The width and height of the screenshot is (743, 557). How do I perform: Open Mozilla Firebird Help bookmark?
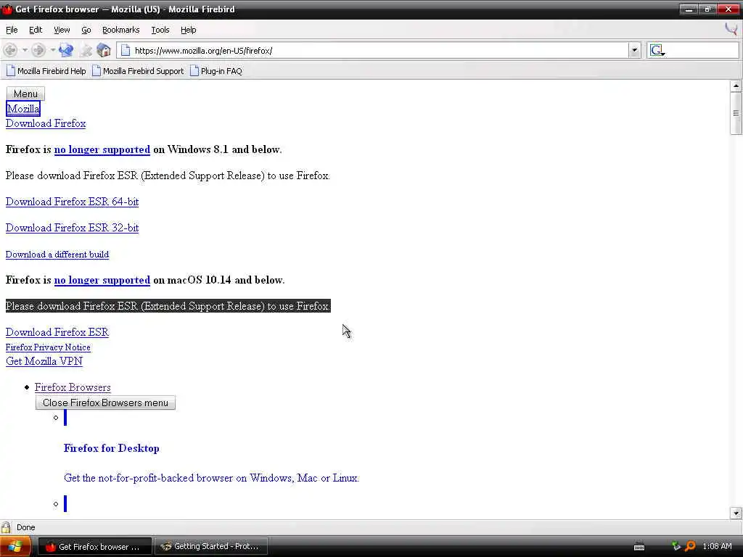46,71
